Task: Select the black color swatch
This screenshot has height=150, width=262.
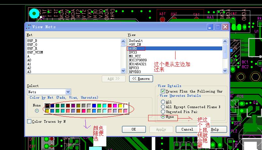Action: point(47,106)
